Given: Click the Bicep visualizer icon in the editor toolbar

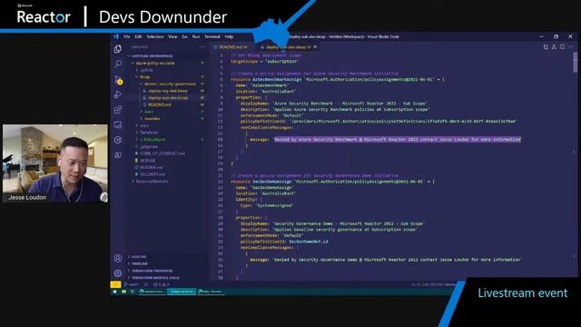Looking at the screenshot, I should (554, 47).
